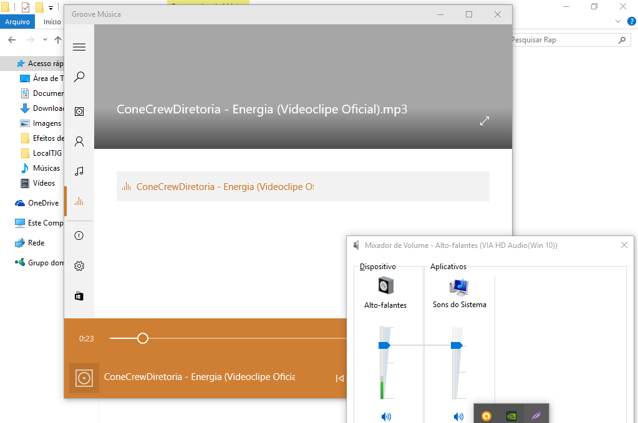
Task: Click New Folder quick access toolbar icon
Action: pyautogui.click(x=39, y=7)
